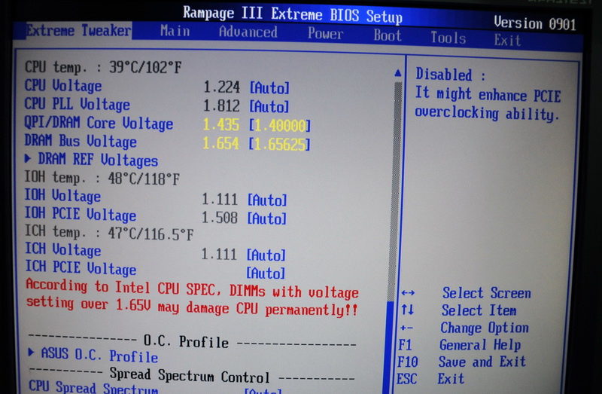Open the Exit tab
The height and width of the screenshot is (394, 602).
point(507,40)
